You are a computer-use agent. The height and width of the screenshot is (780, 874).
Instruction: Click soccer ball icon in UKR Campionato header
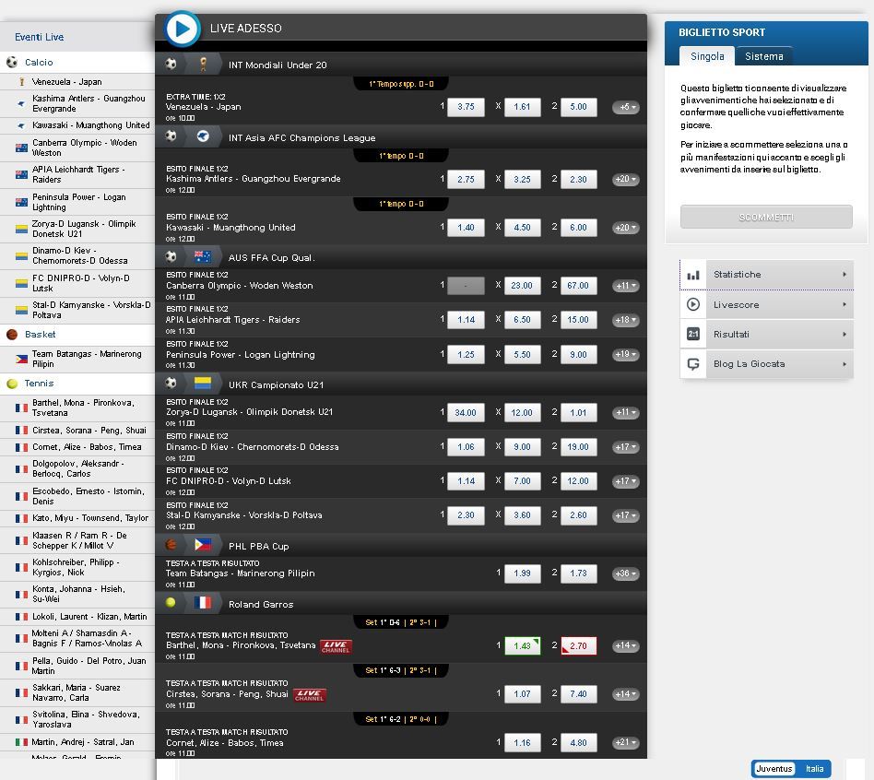tap(171, 383)
